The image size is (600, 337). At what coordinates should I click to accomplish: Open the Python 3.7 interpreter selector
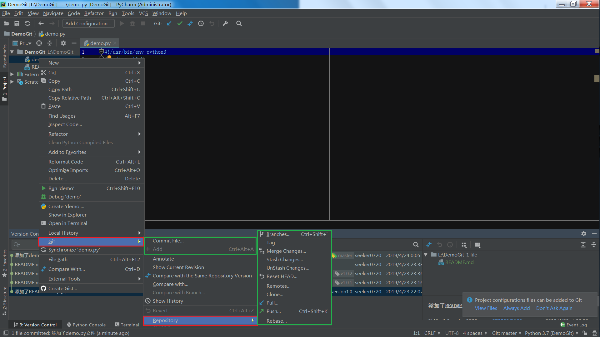[551, 333]
